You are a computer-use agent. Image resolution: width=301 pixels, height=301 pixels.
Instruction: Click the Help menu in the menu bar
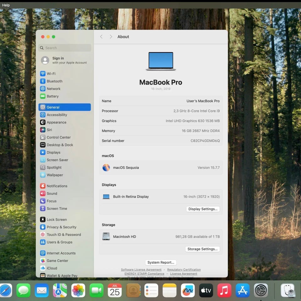click(6, 5)
